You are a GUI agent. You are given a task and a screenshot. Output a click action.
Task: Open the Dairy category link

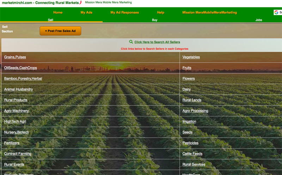pyautogui.click(x=186, y=89)
